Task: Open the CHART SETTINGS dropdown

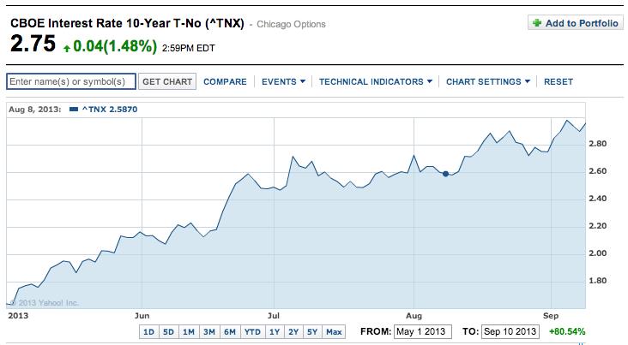Action: tap(488, 81)
